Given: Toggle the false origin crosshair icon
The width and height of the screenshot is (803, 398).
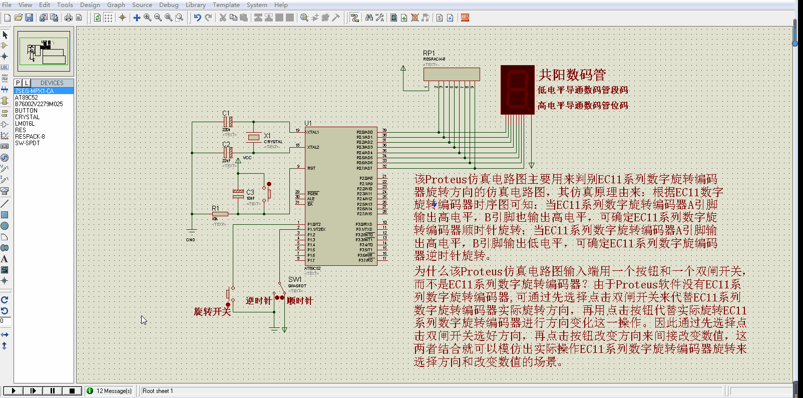Looking at the screenshot, I should 122,18.
